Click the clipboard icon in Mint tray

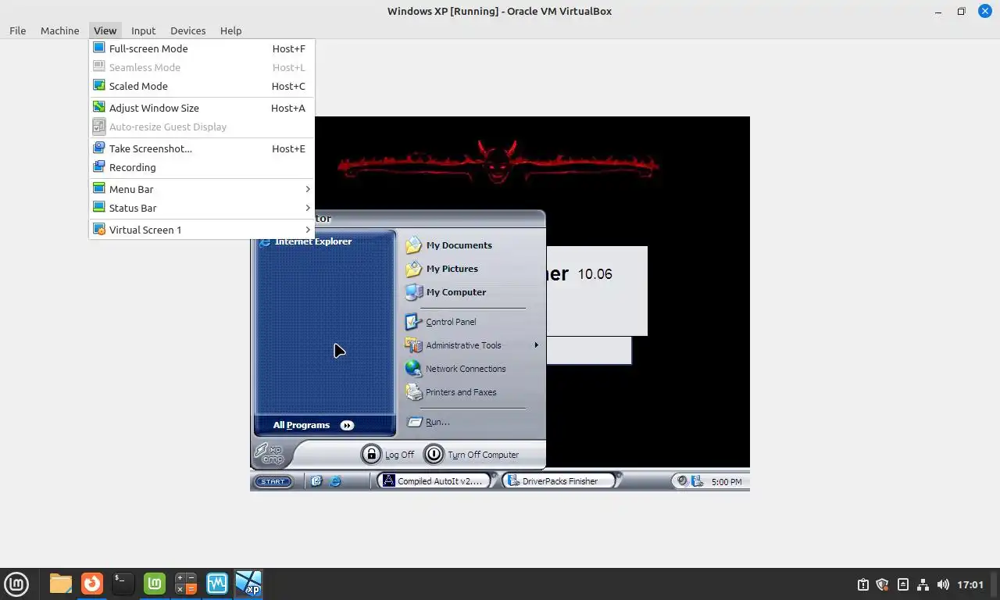point(863,584)
